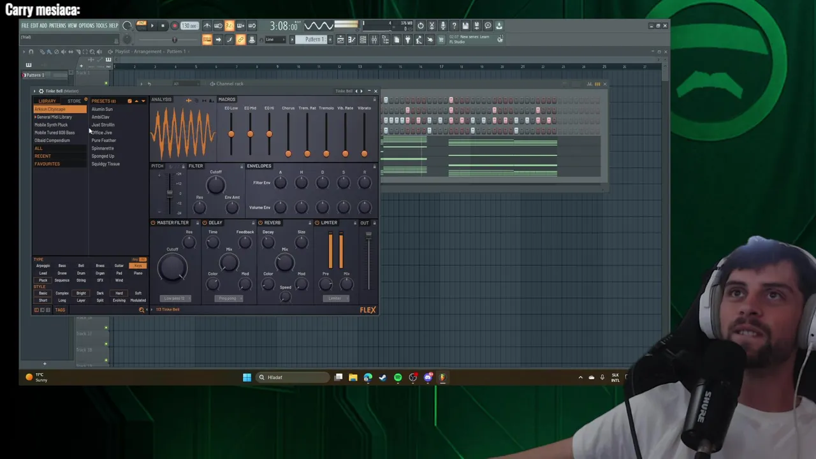
Task: Click the Vibrato macro slider handle
Action: (x=364, y=154)
